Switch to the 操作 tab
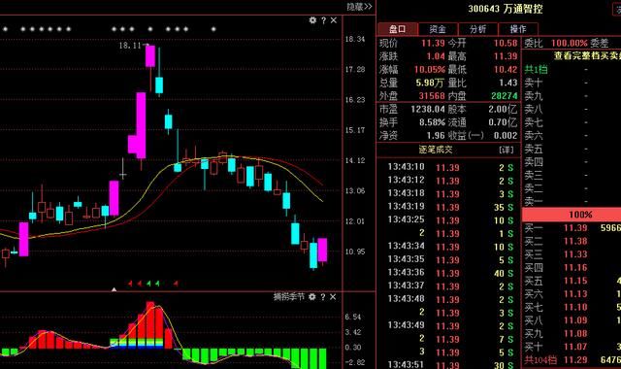The height and width of the screenshot is (369, 621). point(518,29)
